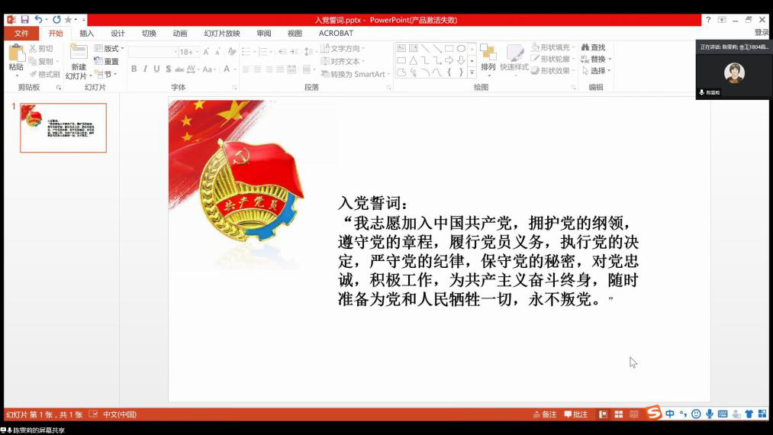
Task: Toggle Normal view button in status bar
Action: tap(603, 414)
